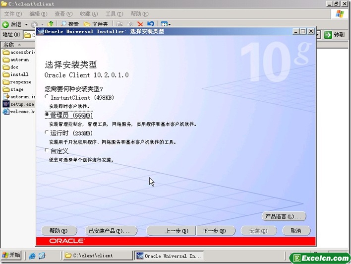
Task: Click the 转到 go button
Action: coord(335,35)
